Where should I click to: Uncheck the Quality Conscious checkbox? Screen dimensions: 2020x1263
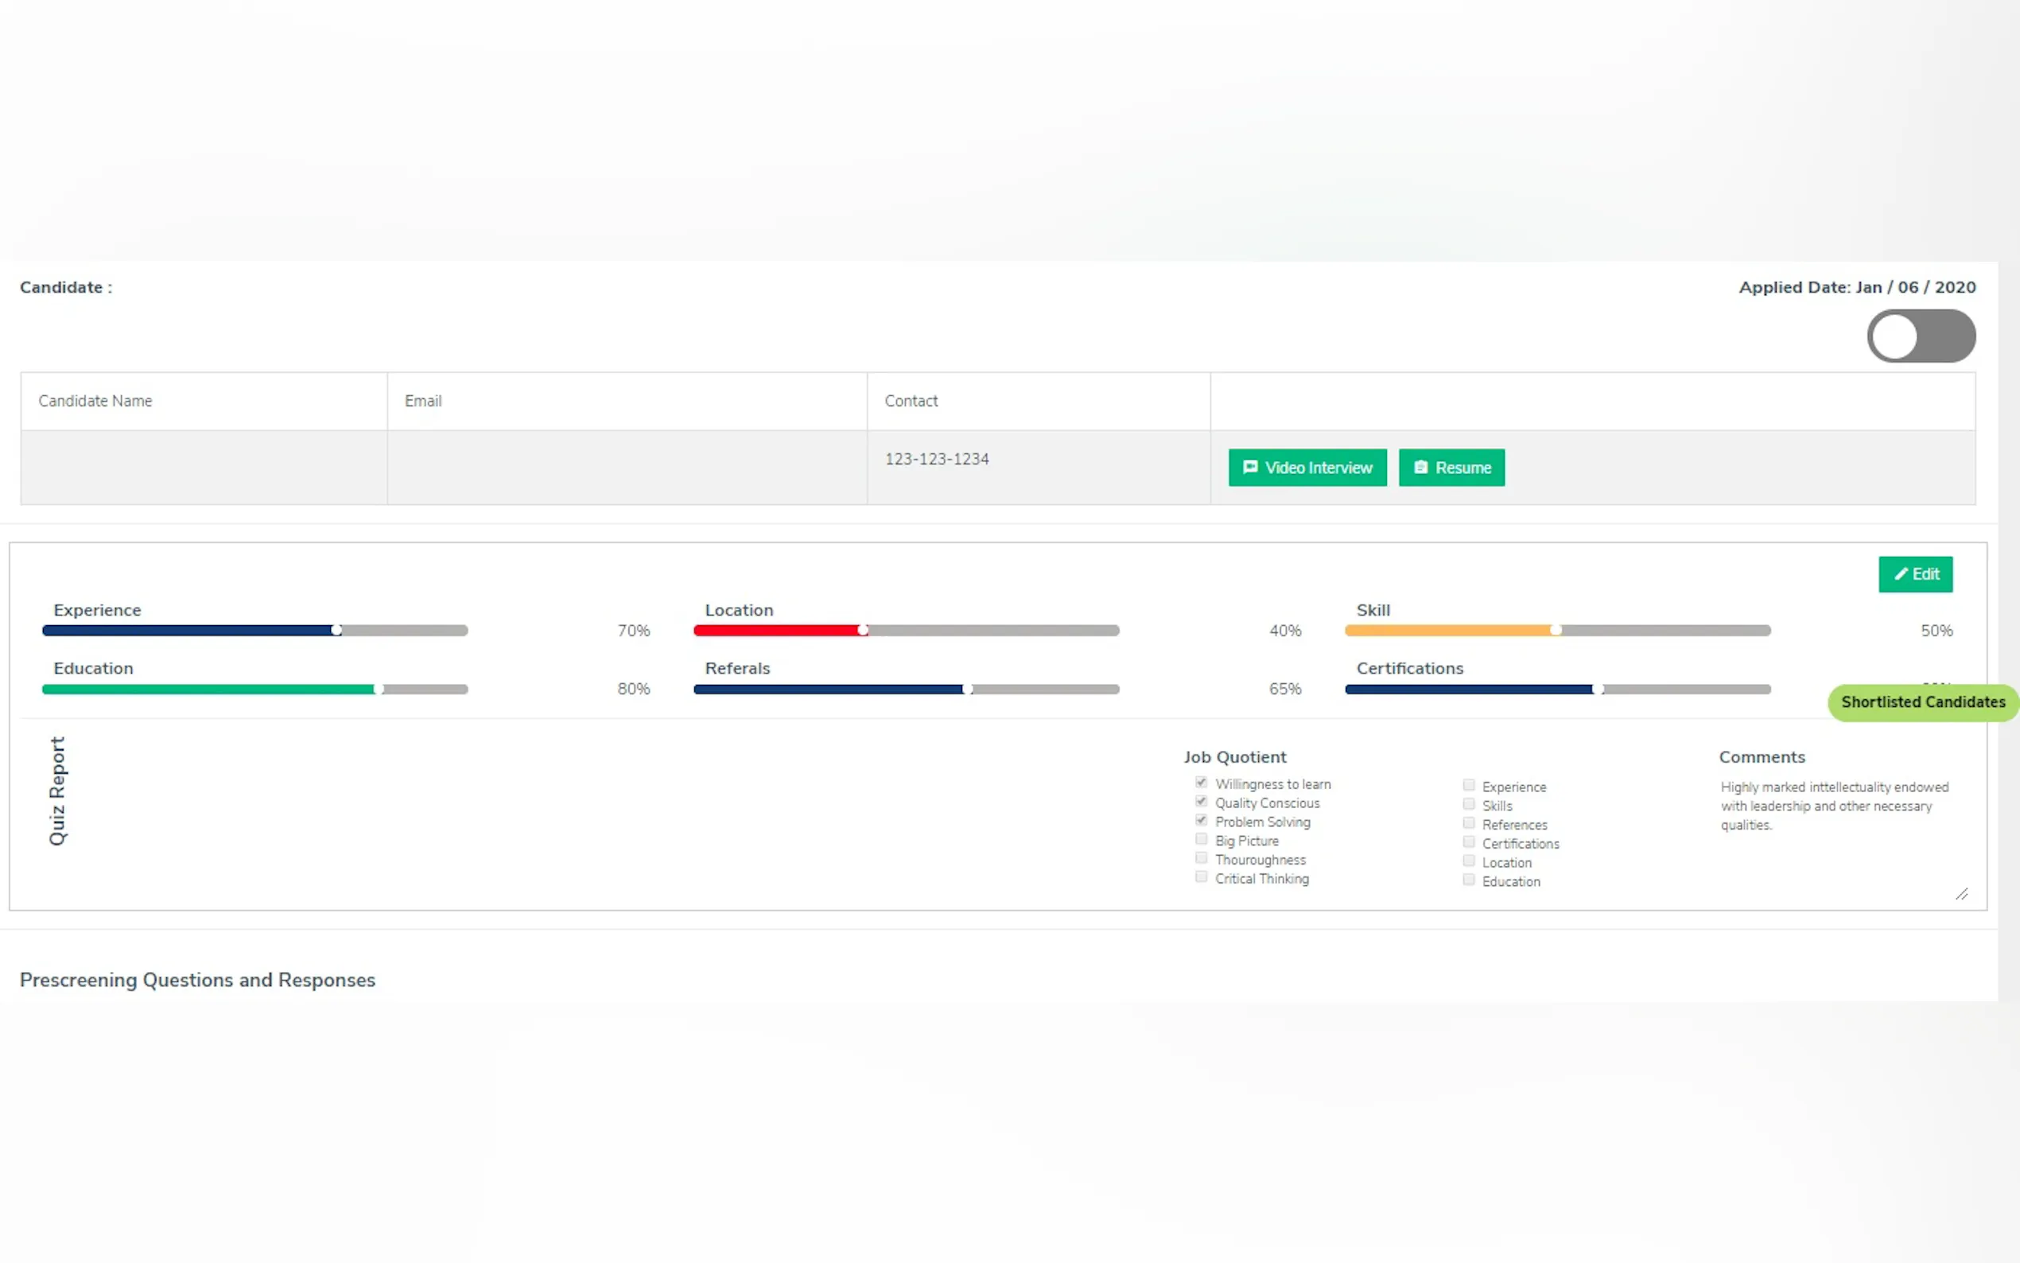1201,802
